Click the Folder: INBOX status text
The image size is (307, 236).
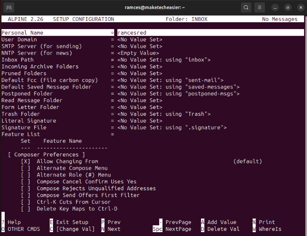[x=186, y=19]
